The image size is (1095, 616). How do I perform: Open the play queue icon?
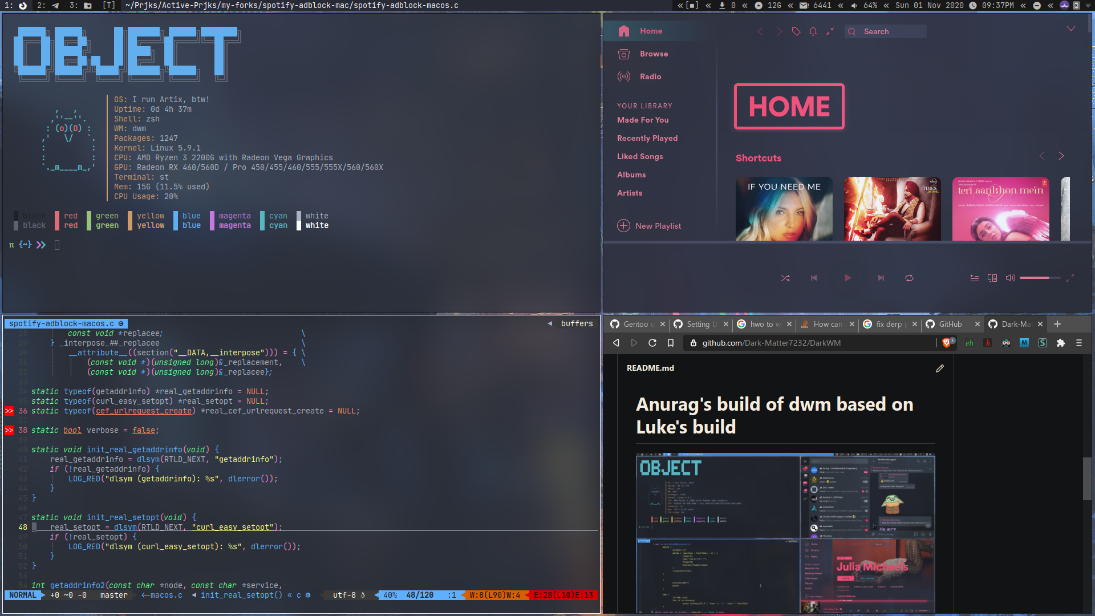[975, 278]
